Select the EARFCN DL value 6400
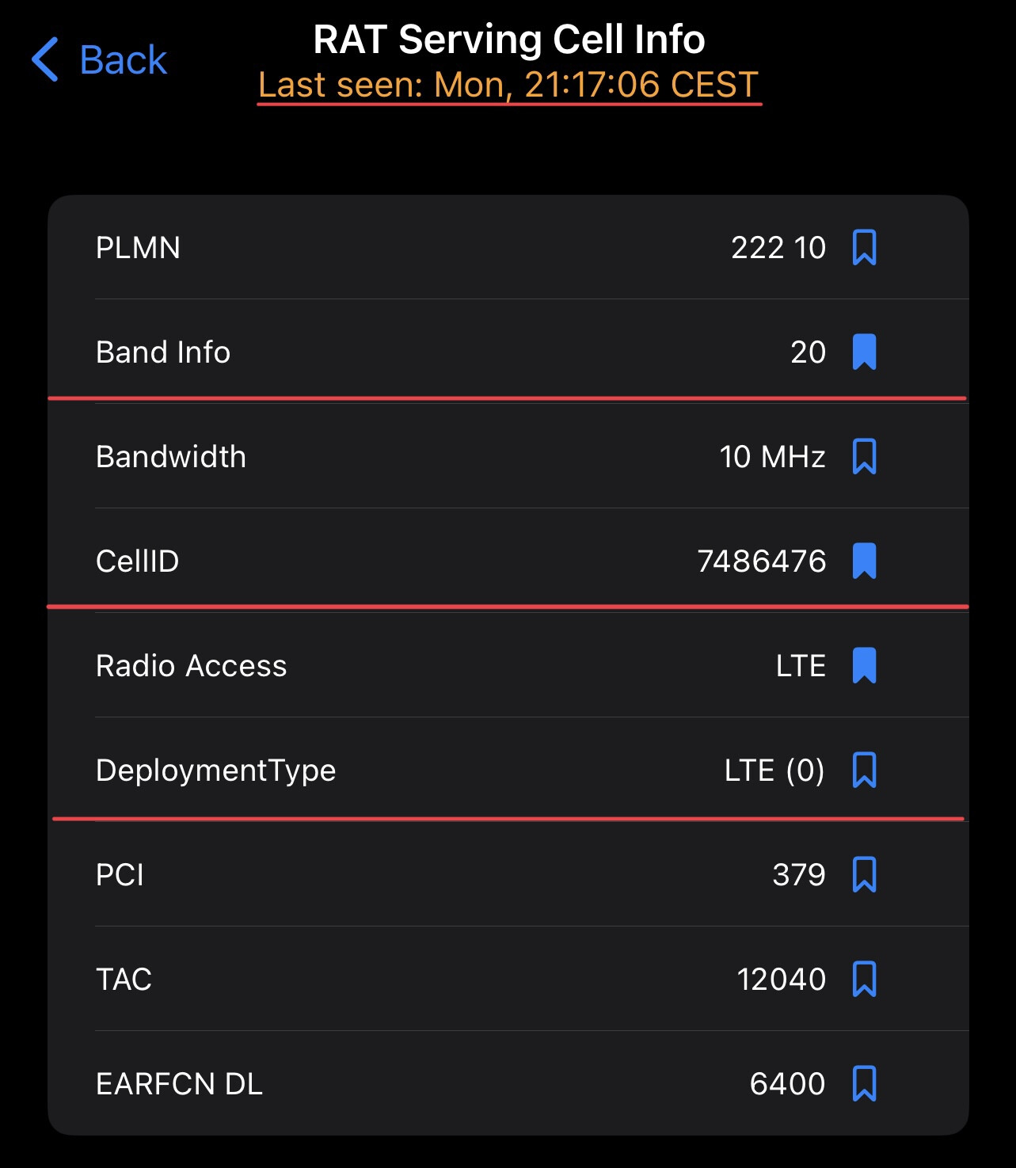The image size is (1016, 1168). click(787, 1084)
